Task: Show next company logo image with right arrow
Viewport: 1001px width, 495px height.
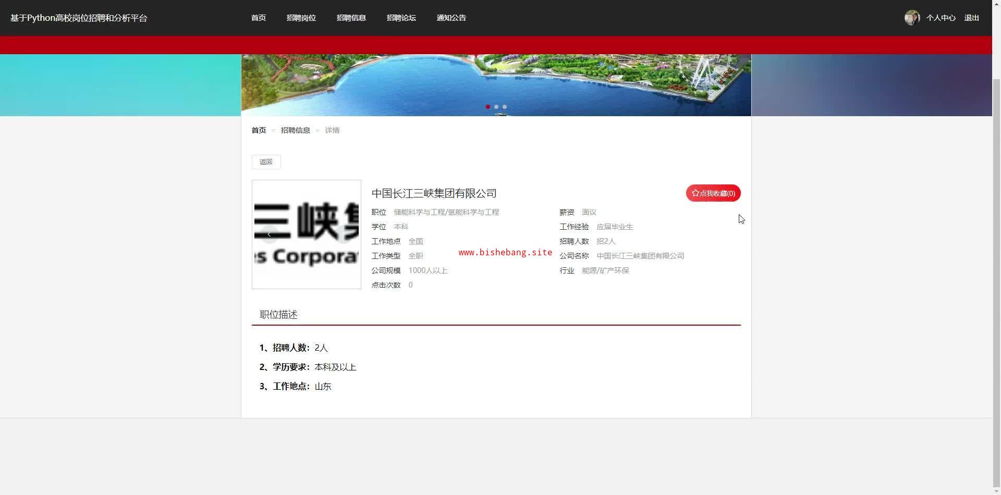Action: click(x=344, y=234)
